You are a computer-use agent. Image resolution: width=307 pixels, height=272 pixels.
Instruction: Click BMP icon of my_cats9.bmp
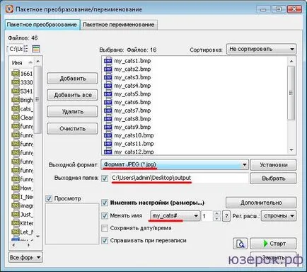[x=108, y=127]
